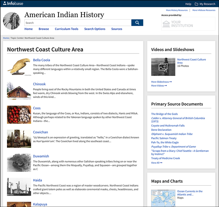Screen dimensions: 219x207
Task: Click the magnifying glass search button
Action: 137,23
